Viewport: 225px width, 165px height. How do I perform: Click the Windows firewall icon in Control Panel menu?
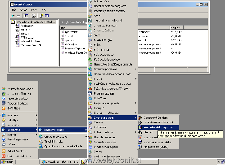pos(90,88)
